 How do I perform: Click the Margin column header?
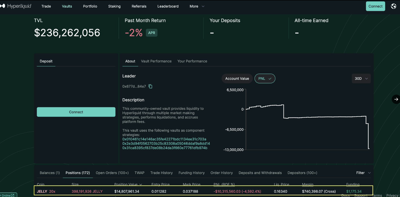(308, 184)
